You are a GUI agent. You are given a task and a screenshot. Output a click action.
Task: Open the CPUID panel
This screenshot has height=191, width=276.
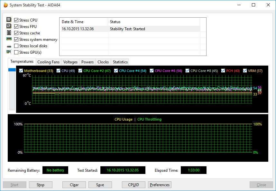pyautogui.click(x=133, y=185)
